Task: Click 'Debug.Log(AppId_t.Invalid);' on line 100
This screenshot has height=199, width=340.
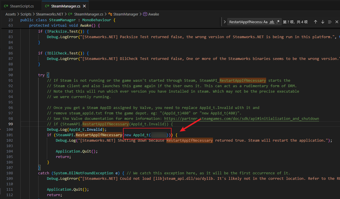Action: coord(77,129)
